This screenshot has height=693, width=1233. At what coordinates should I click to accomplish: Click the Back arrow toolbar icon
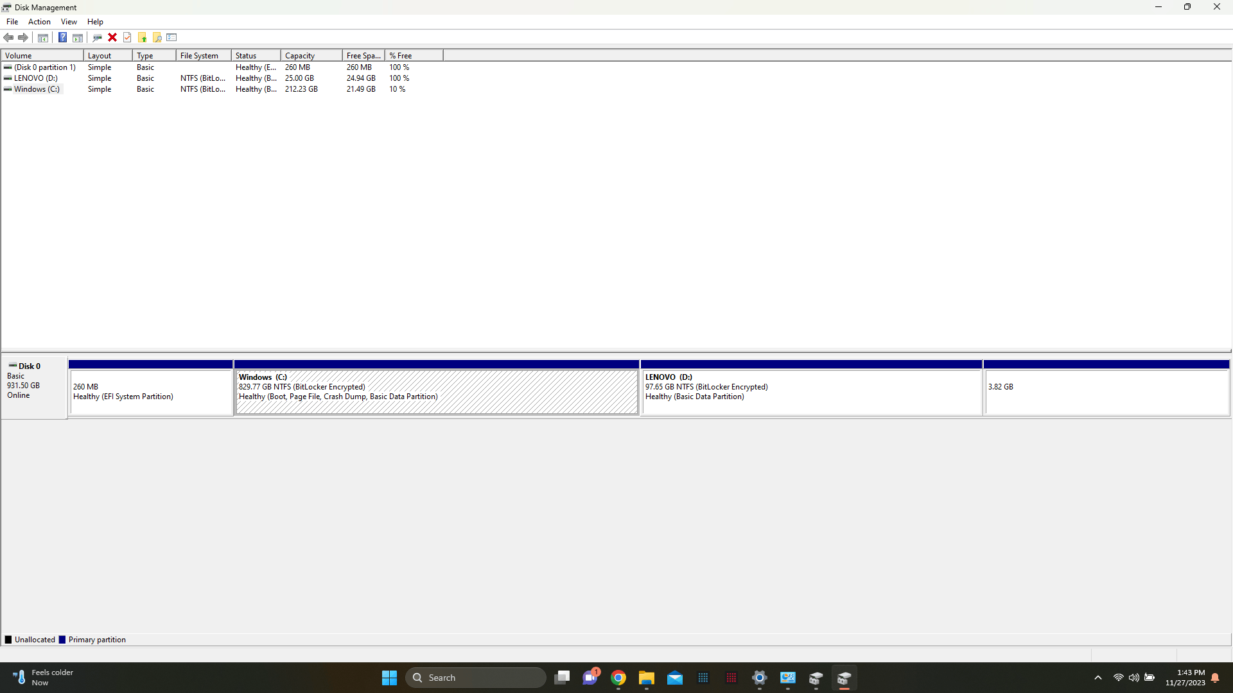tap(8, 37)
